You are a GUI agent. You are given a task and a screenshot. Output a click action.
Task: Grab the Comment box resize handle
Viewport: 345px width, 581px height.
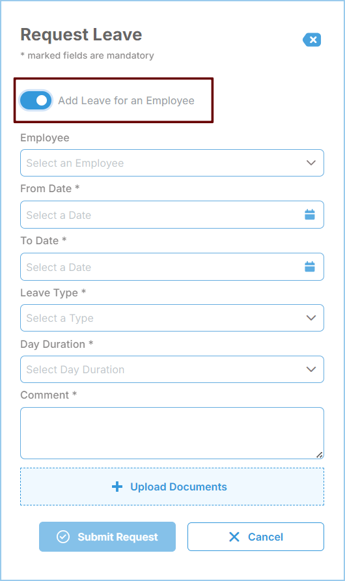click(320, 455)
